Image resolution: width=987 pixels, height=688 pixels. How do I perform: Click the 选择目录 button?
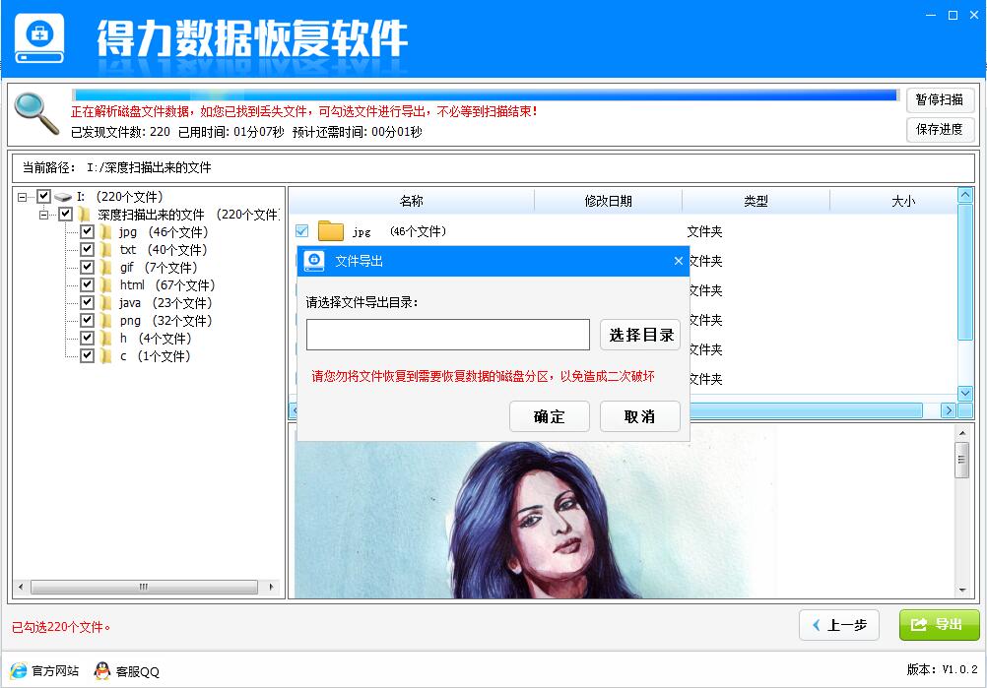click(639, 335)
